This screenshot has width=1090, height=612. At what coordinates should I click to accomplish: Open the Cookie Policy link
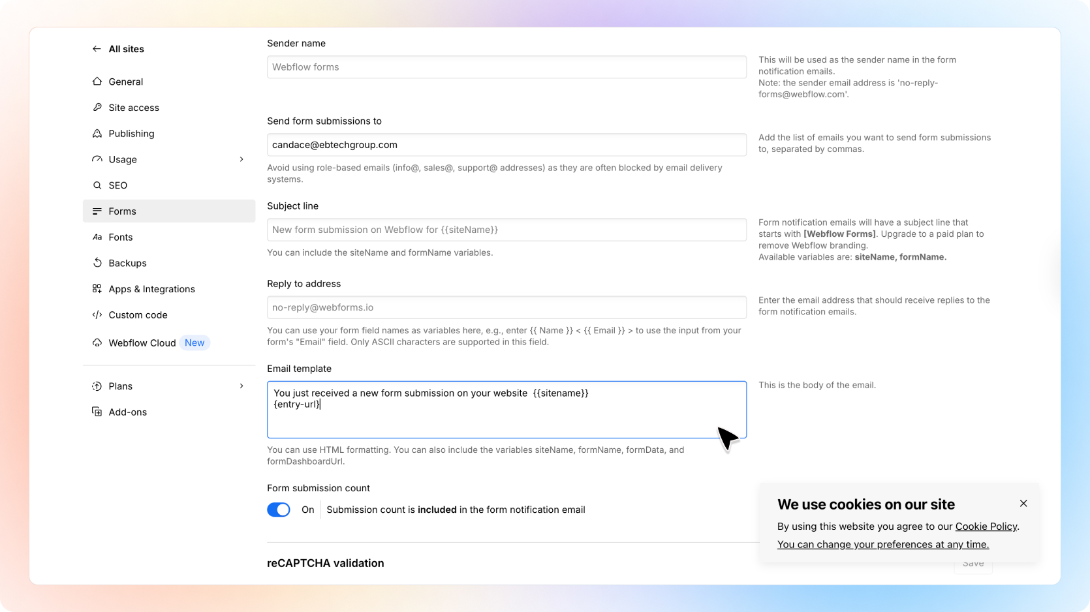point(986,527)
